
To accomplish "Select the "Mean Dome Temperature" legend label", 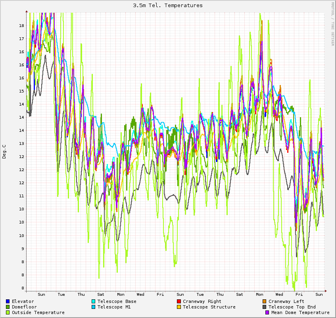I will click(300, 312).
